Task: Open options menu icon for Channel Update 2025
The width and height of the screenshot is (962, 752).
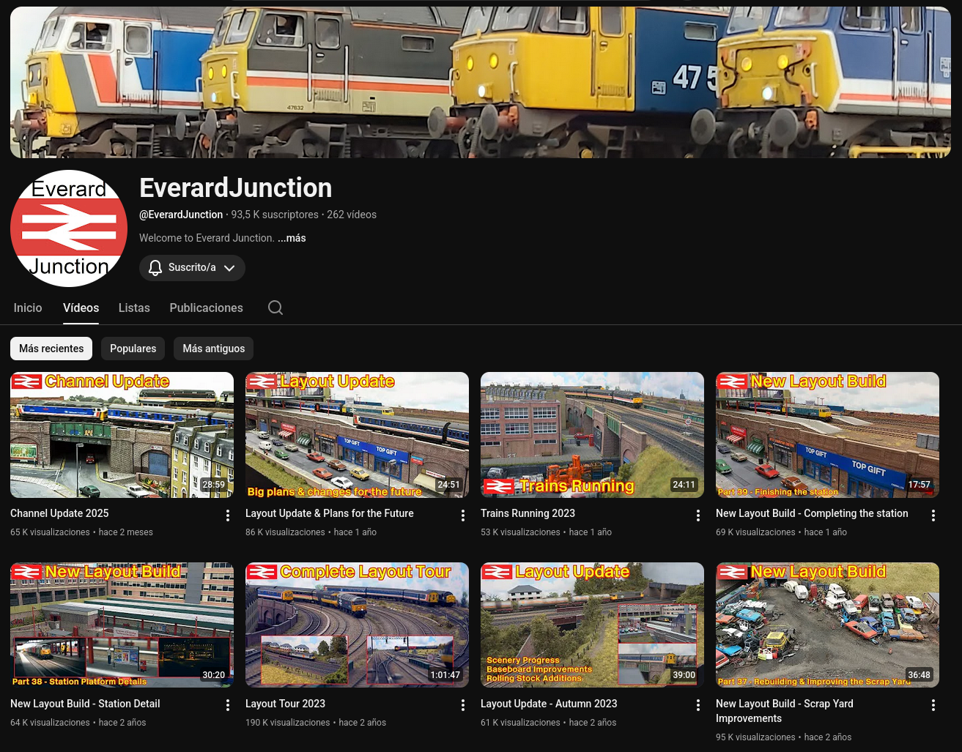Action: [x=228, y=515]
